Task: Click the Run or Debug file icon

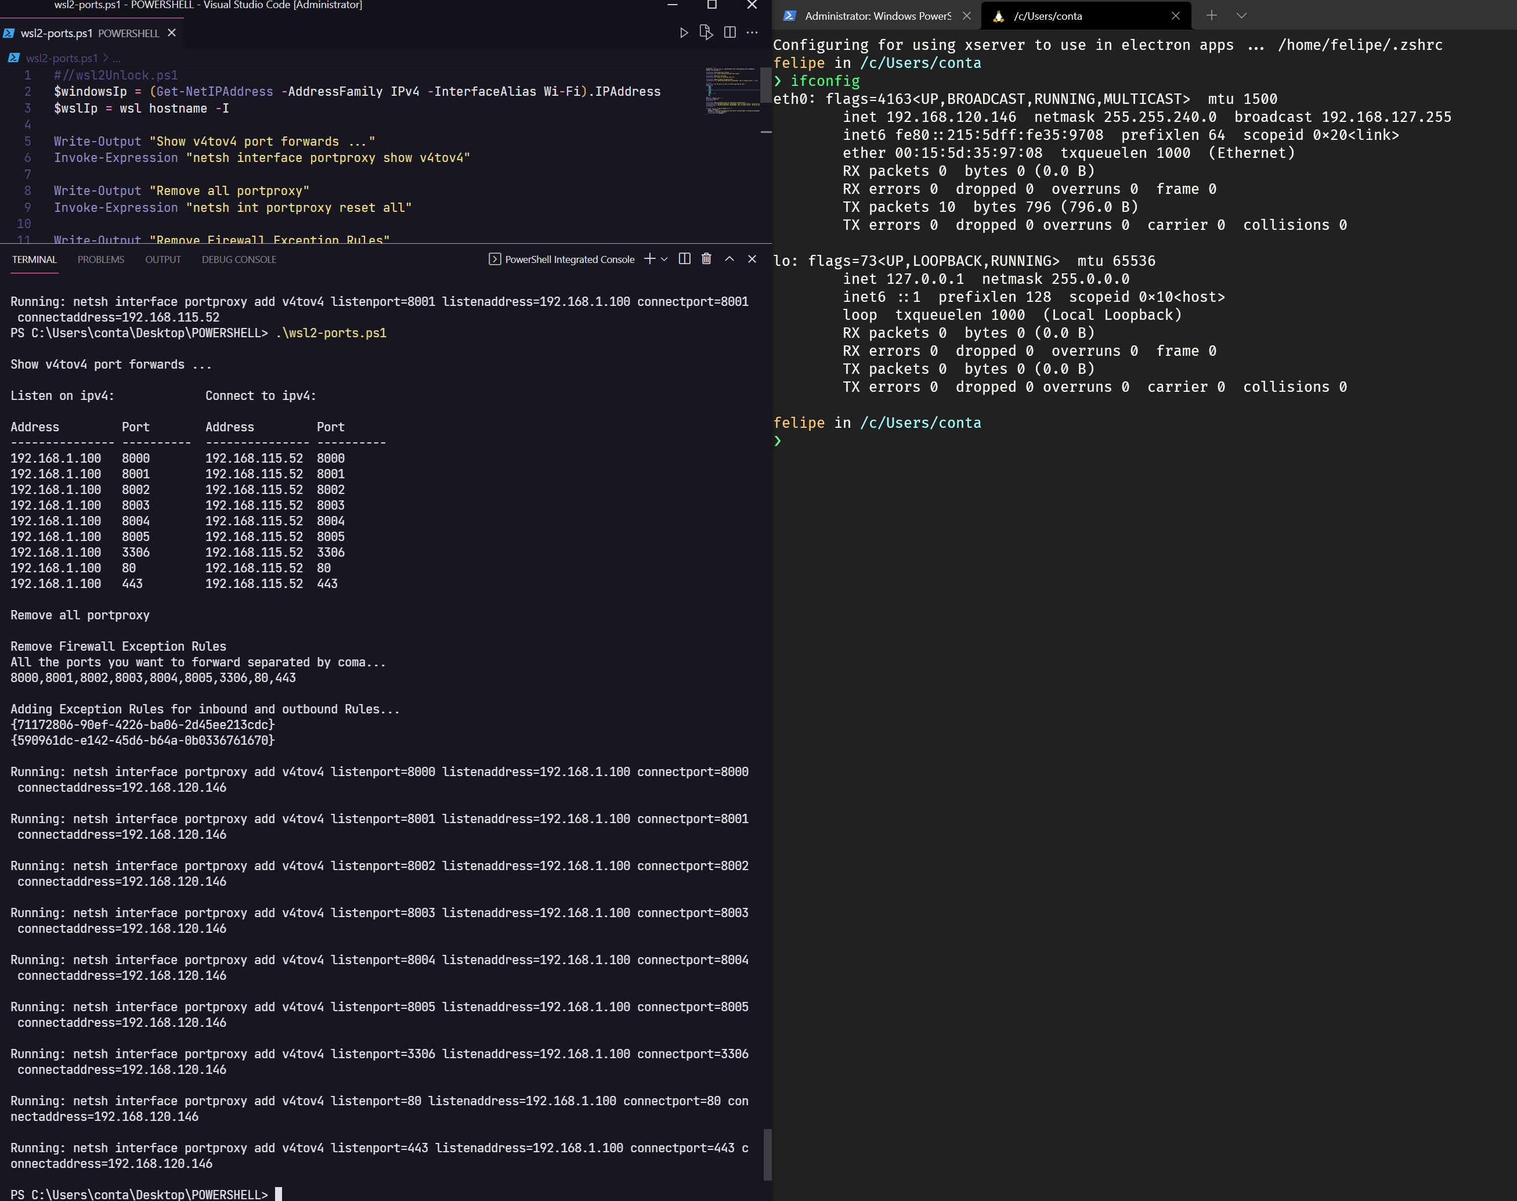Action: 706,33
